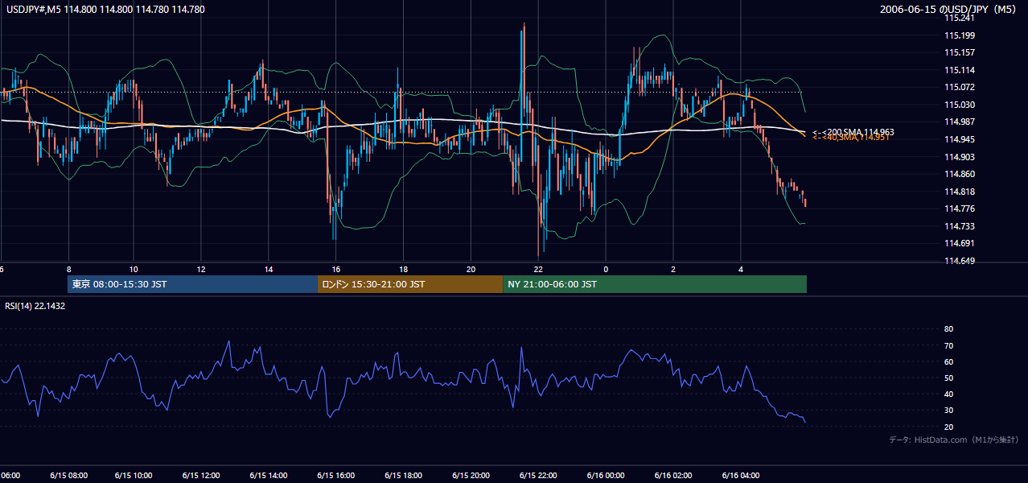Click price axis value 115.114
The height and width of the screenshot is (483, 1028).
(x=959, y=70)
